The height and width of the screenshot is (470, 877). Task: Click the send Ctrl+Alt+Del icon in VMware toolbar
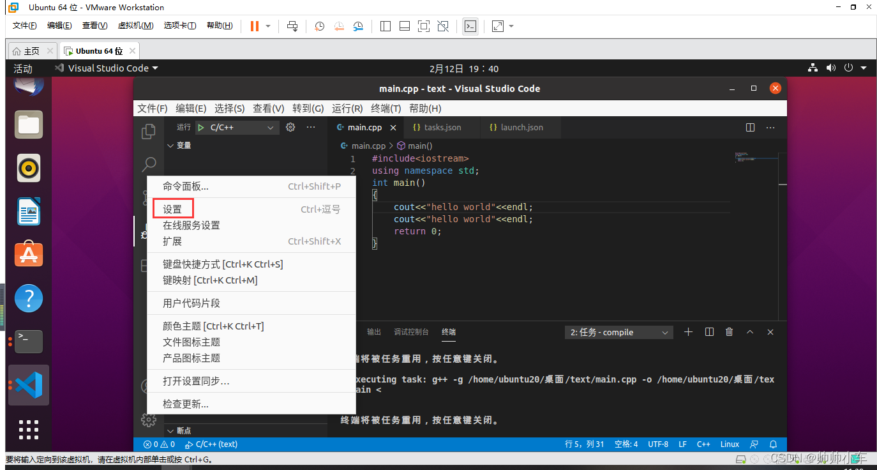point(292,26)
